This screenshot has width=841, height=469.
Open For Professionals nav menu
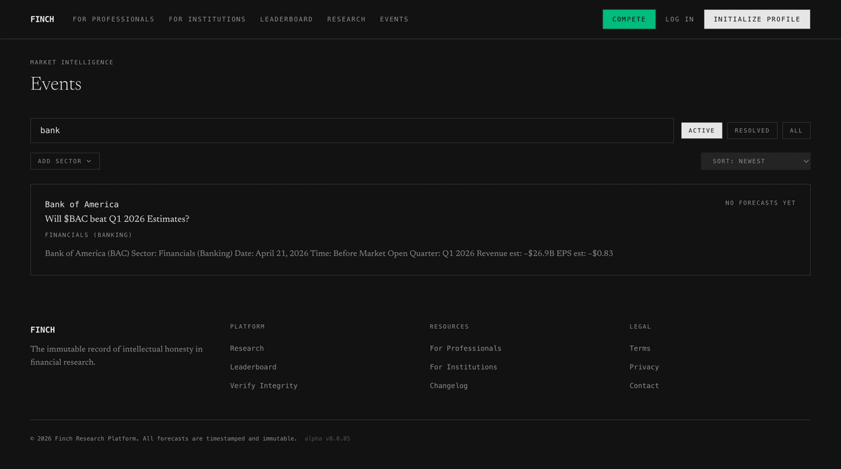click(x=114, y=20)
